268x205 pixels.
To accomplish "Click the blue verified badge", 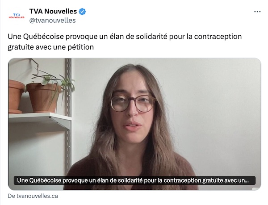I will [x=82, y=12].
